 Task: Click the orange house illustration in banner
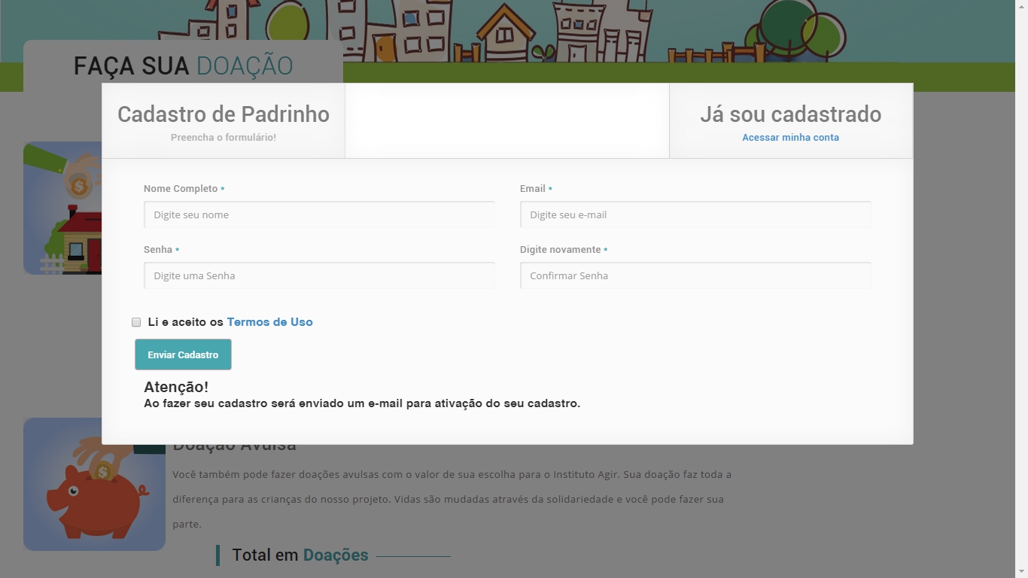tap(505, 34)
